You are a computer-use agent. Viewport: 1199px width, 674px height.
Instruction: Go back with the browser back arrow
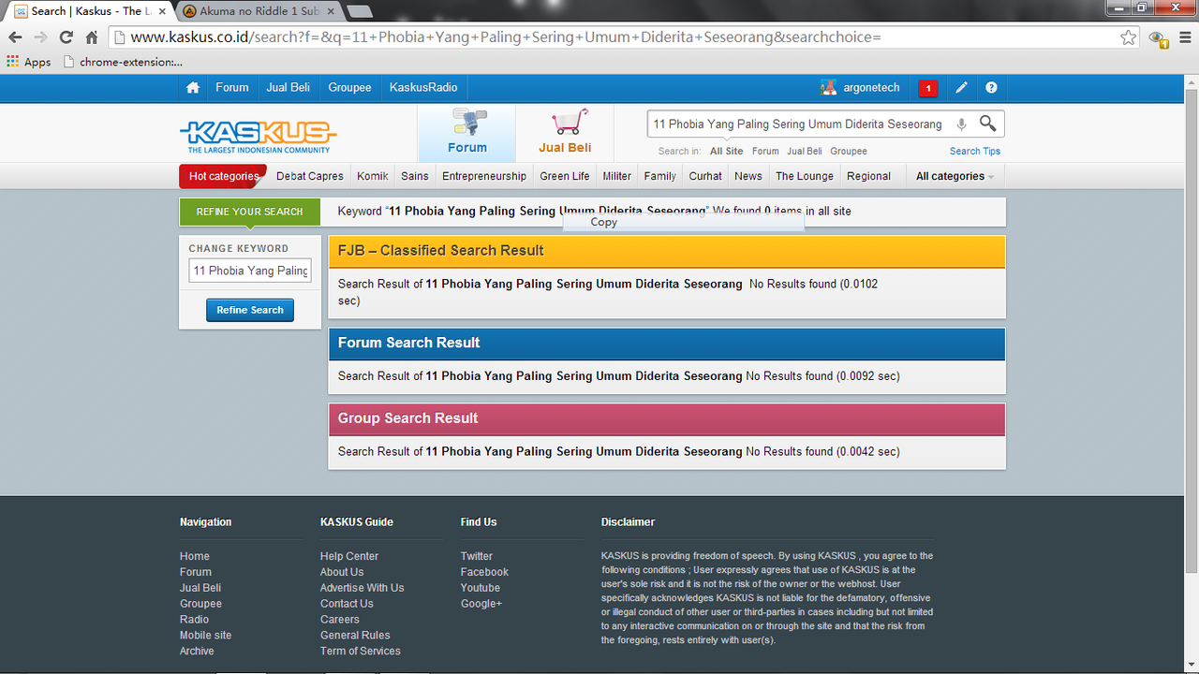coord(15,37)
